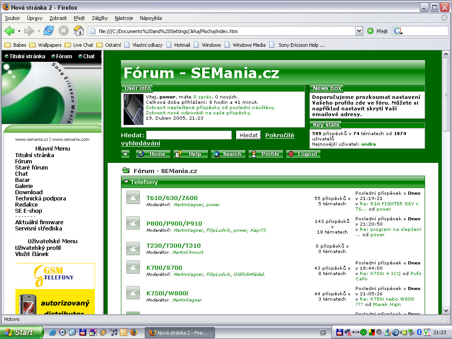This screenshot has width=452, height=339.
Task: Open the Live Chat bookmark folder
Action: [x=79, y=45]
